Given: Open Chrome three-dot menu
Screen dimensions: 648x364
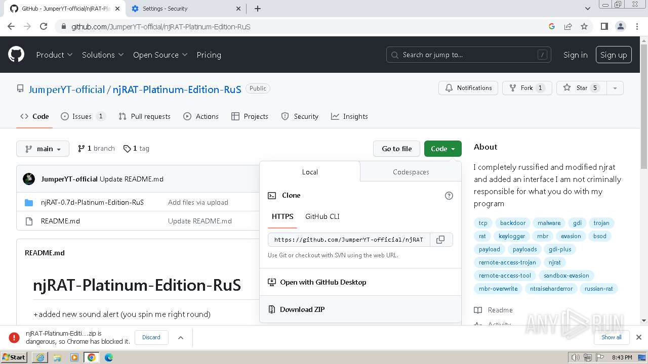Looking at the screenshot, I should coord(636,26).
